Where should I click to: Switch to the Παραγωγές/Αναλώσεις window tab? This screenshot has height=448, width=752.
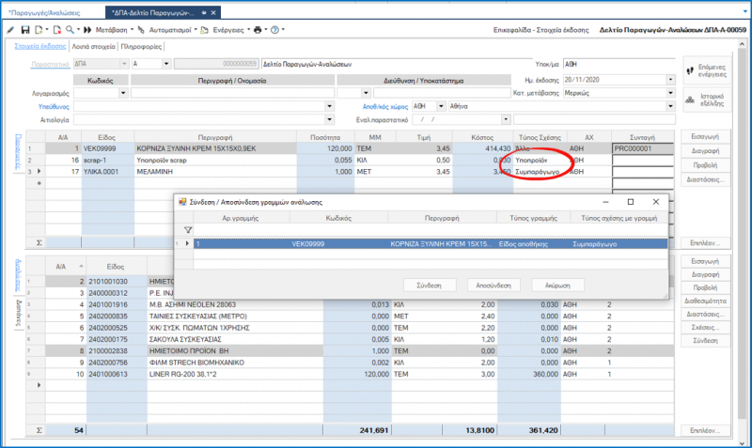pyautogui.click(x=44, y=13)
